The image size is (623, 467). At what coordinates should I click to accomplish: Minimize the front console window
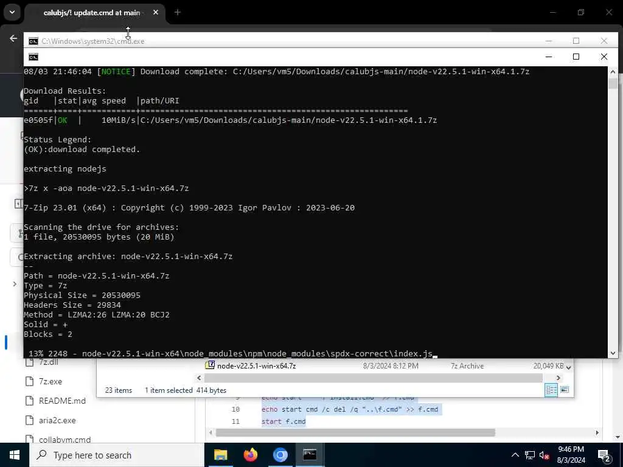click(x=549, y=57)
